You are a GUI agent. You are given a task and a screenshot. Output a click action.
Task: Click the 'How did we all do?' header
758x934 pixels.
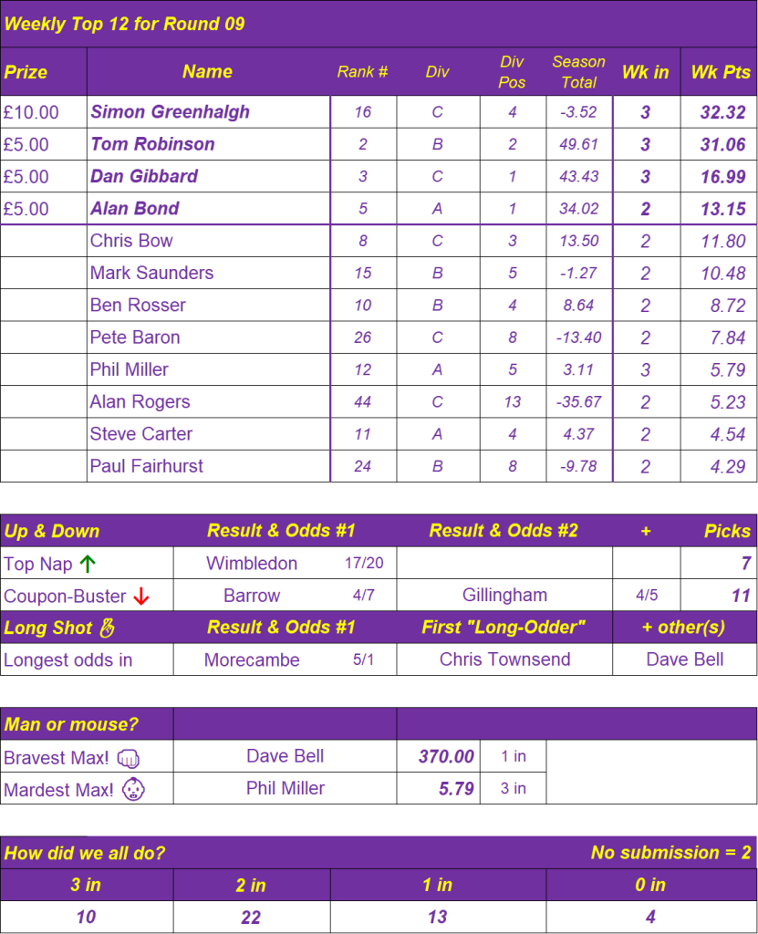coord(84,853)
